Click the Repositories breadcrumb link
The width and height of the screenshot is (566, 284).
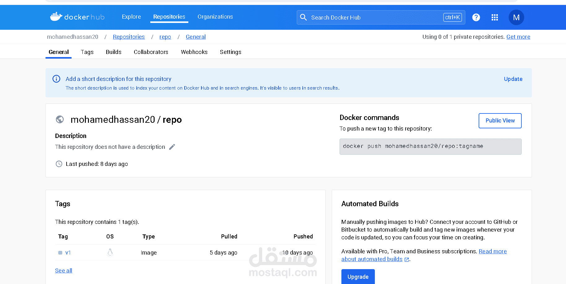(129, 37)
